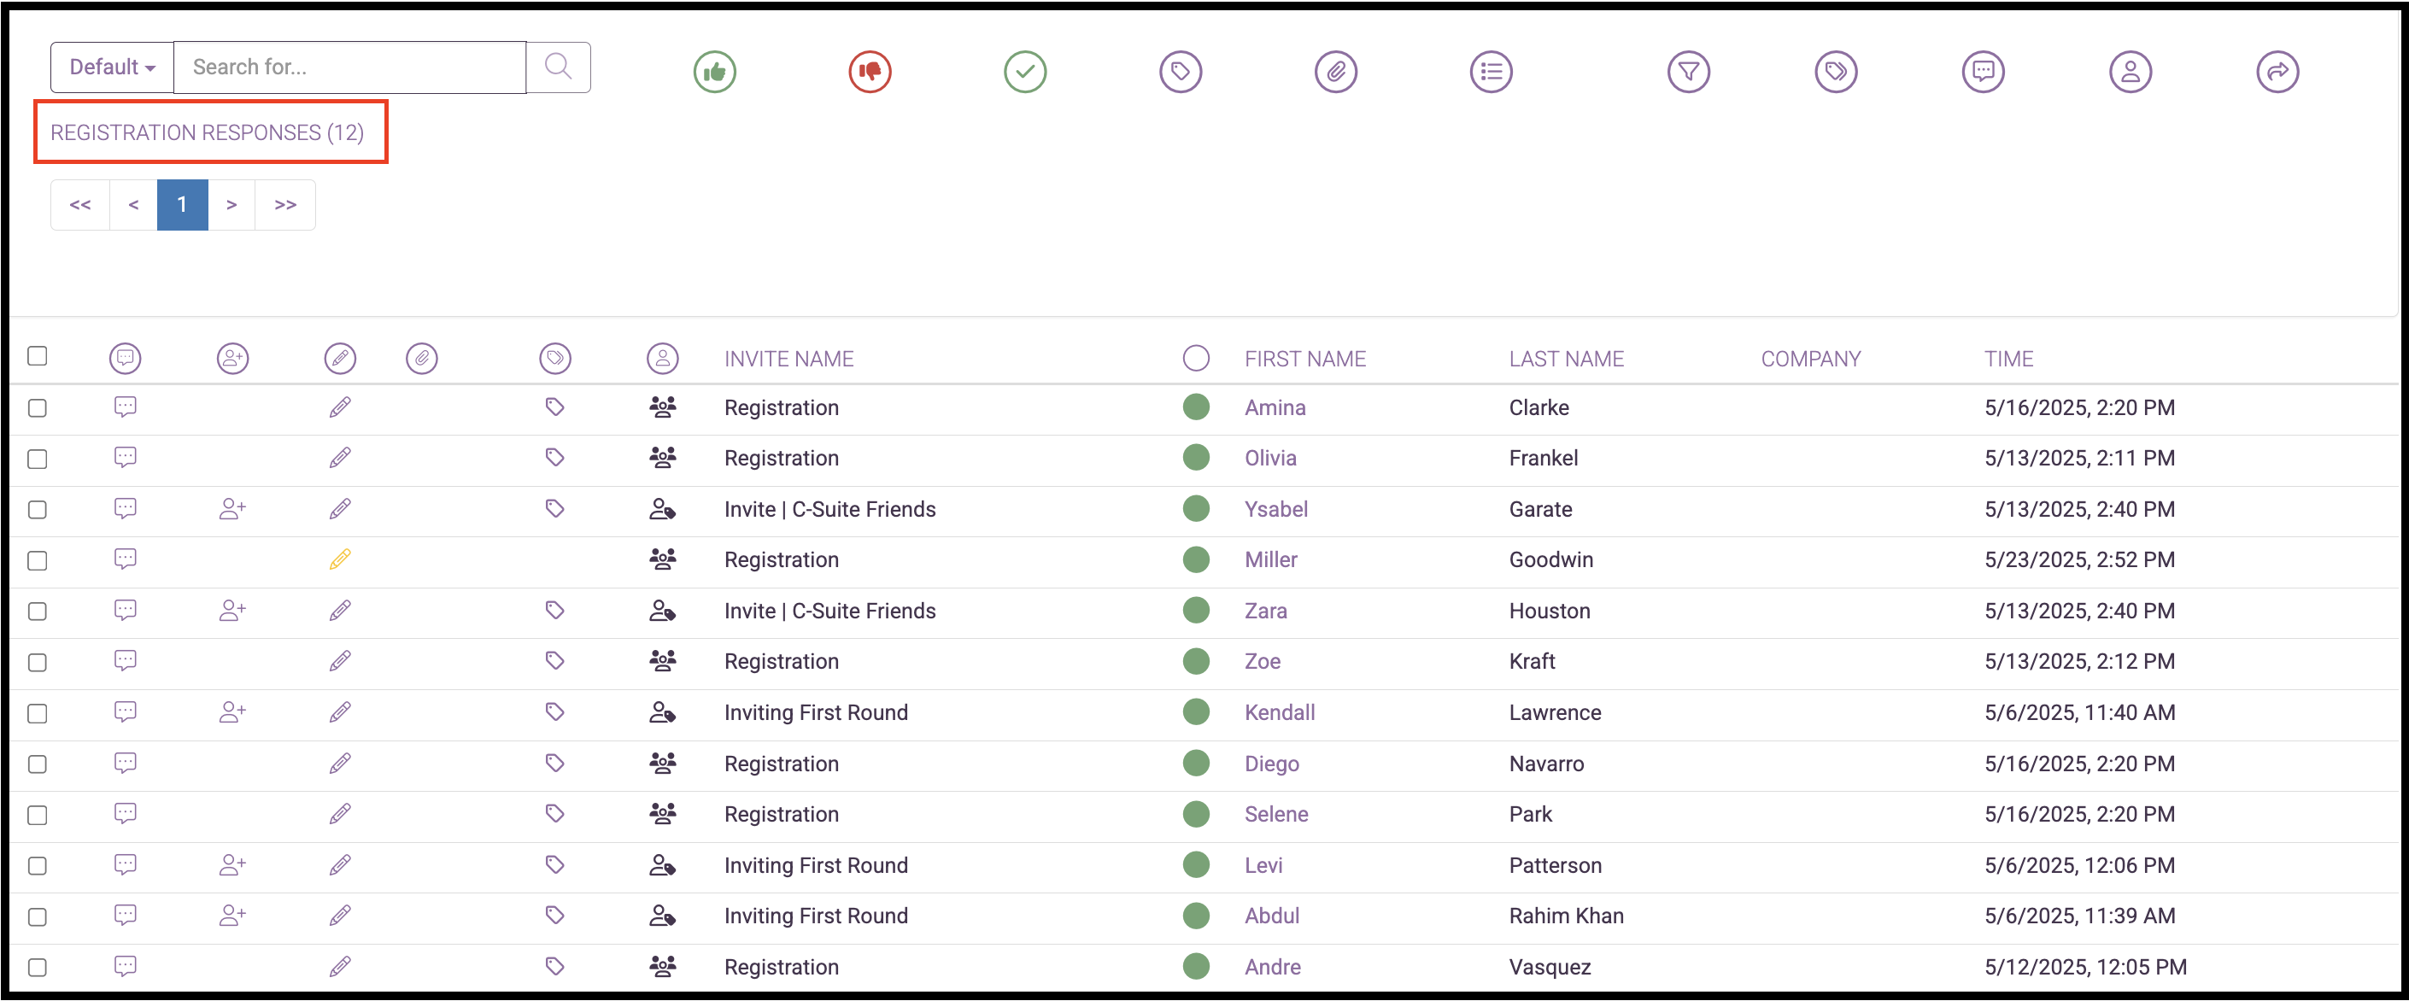
Task: Sort by INVITE NAME column header
Action: pos(788,359)
